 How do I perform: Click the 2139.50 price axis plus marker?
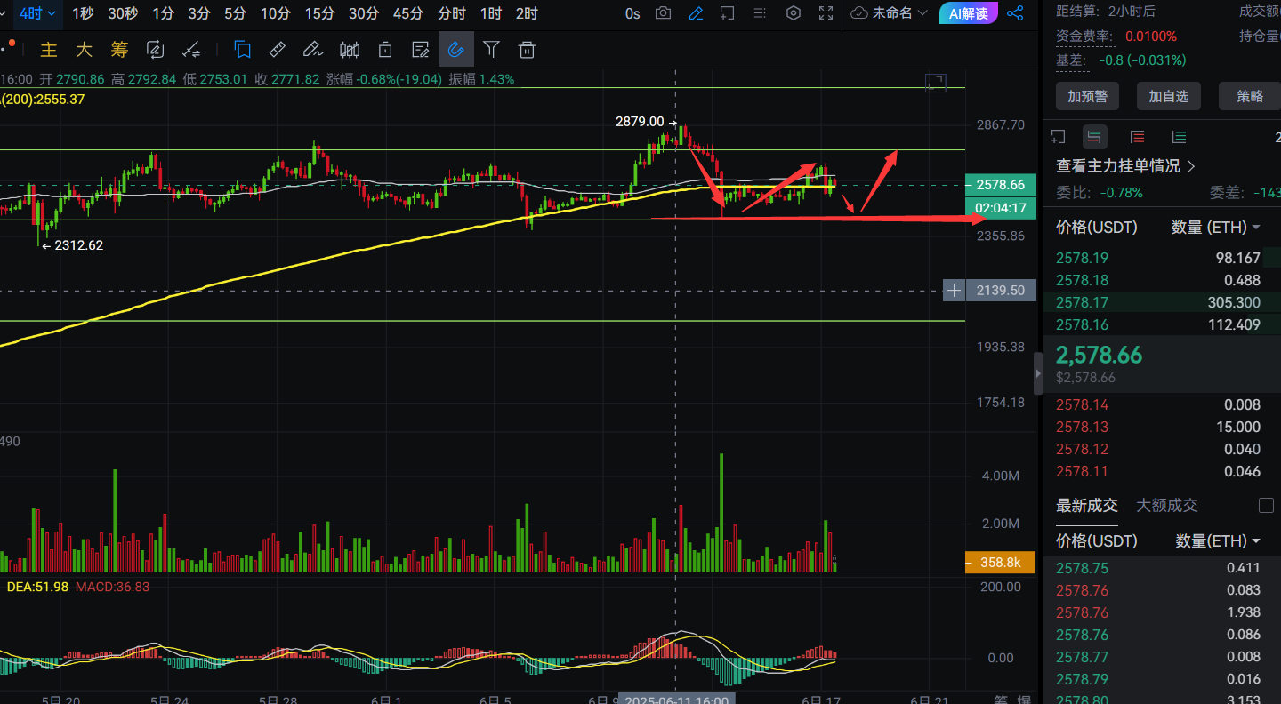pos(954,291)
